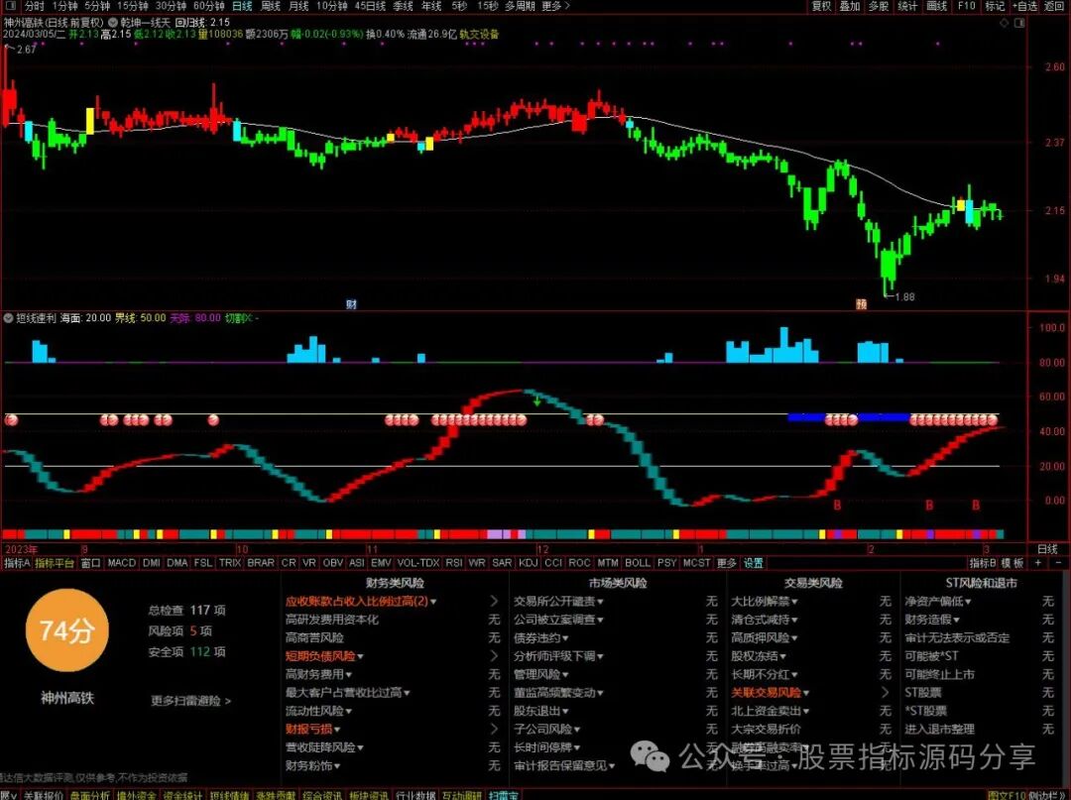Click the 统计 button
Viewport: 1071px width, 800px height.
pyautogui.click(x=907, y=6)
